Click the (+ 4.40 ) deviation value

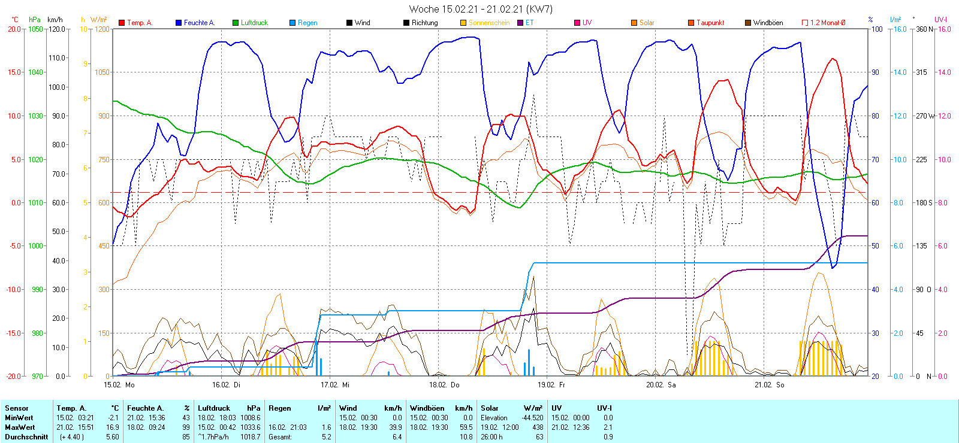coord(71,437)
